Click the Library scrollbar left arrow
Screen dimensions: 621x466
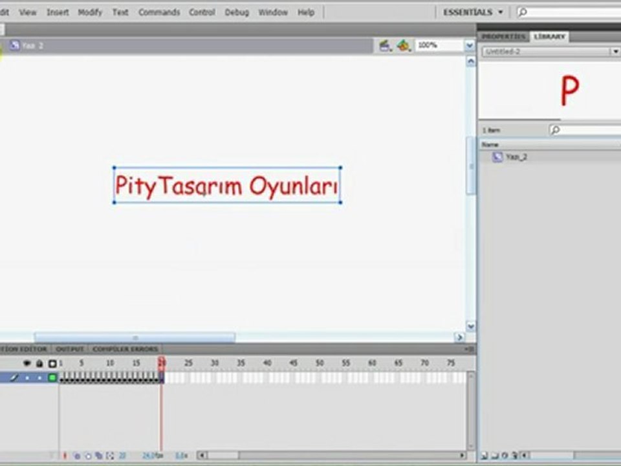point(525,456)
